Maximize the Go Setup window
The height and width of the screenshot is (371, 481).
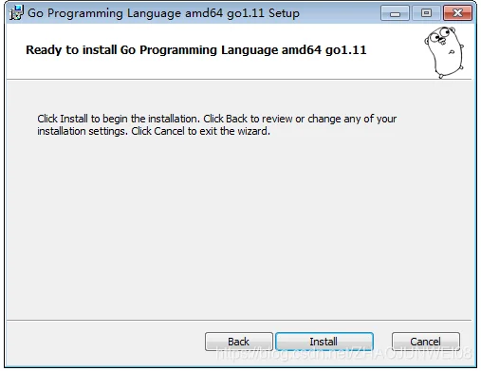pyautogui.click(x=426, y=13)
